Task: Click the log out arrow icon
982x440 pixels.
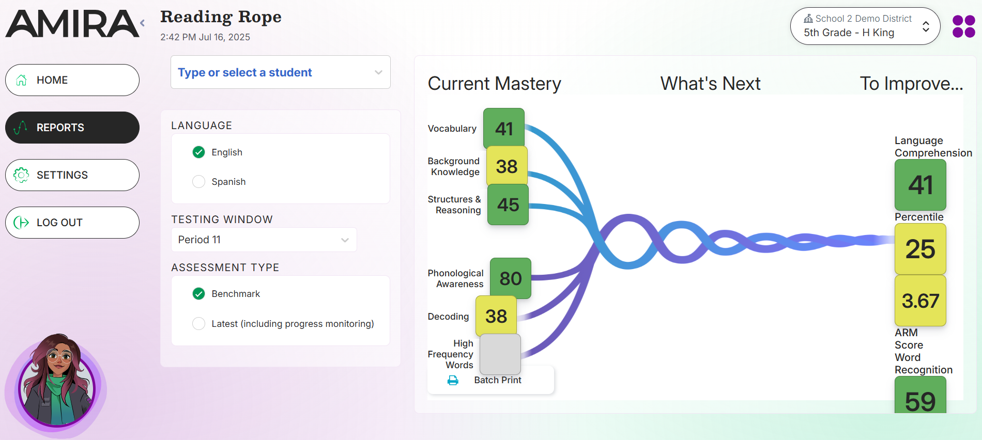Action: point(21,223)
